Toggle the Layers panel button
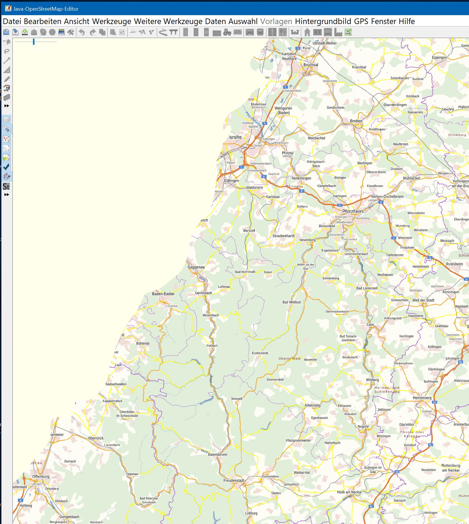 7,120
